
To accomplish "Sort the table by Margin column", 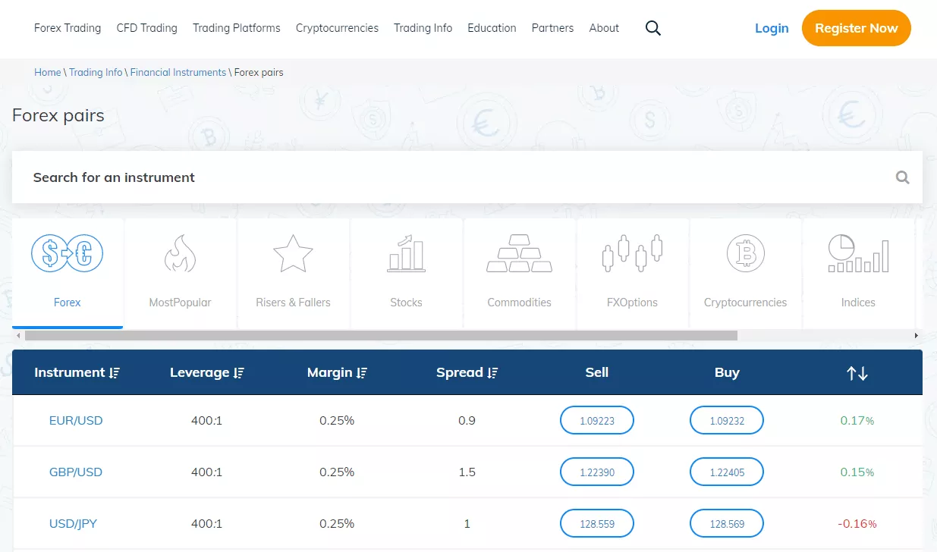I will 337,372.
